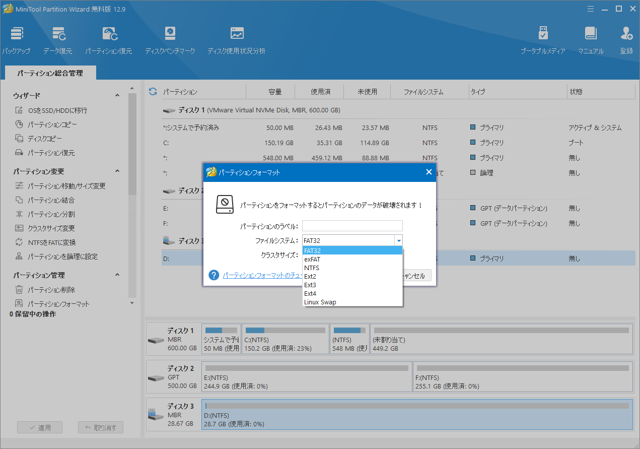This screenshot has height=449, width=640.
Task: Choose パーティション削除 in sidebar
Action: [45, 290]
